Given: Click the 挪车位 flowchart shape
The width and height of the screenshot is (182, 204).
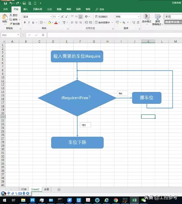Looking at the screenshot, I should 147,98.
